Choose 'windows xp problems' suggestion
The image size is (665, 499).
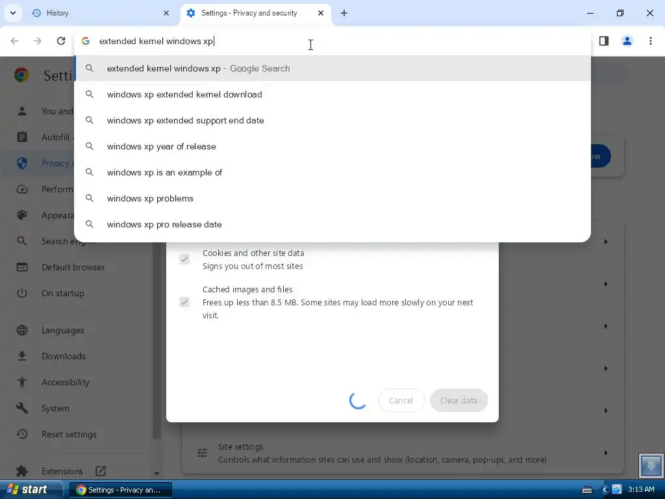332,198
